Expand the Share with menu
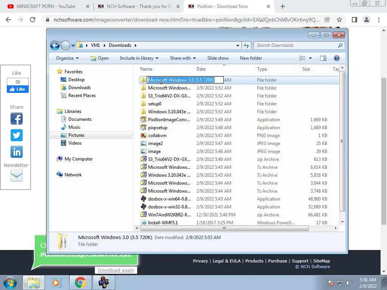This screenshot has width=387, height=290. point(183,58)
